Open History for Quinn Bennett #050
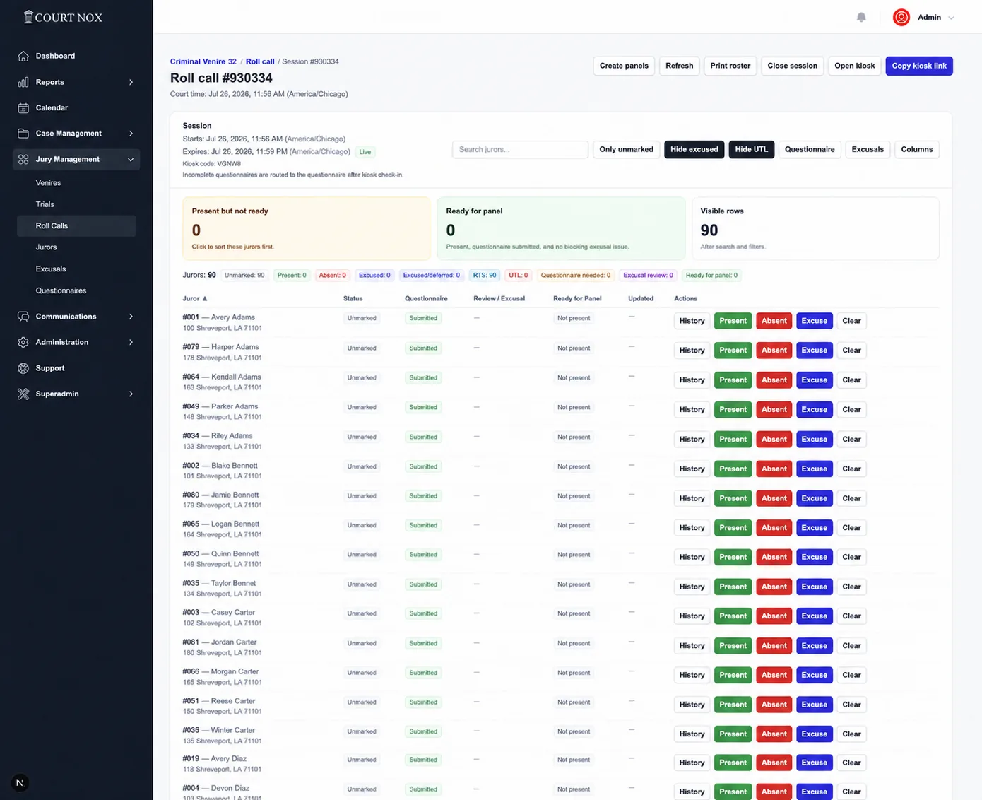The height and width of the screenshot is (800, 982). coord(692,557)
